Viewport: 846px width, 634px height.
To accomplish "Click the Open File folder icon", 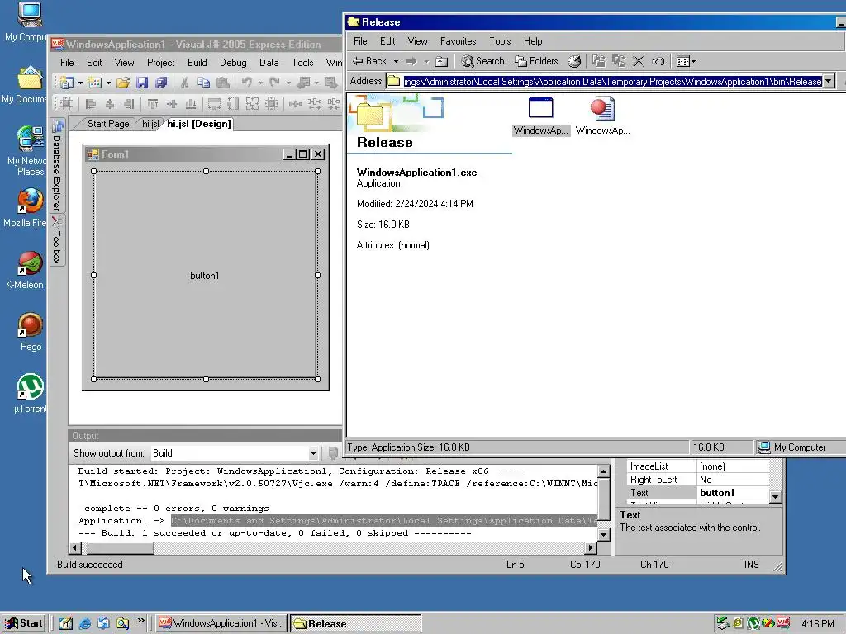I will tap(123, 83).
